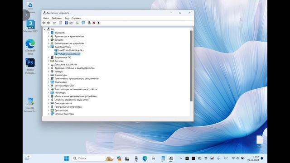Collapse the Видеоадаптеры category
The width and height of the screenshot is (290, 163).
click(x=48, y=47)
